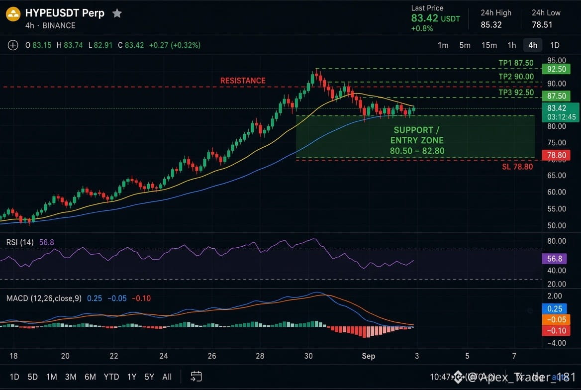Open the calendar date range icon
This screenshot has width=581, height=390.
point(196,377)
